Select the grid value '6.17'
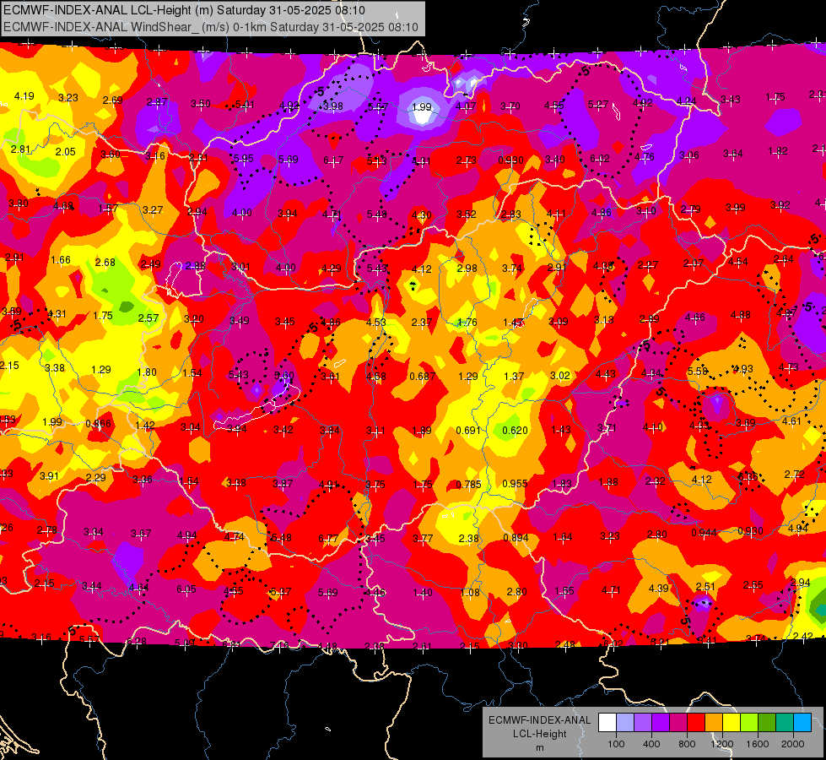This screenshot has width=826, height=760. point(333,160)
